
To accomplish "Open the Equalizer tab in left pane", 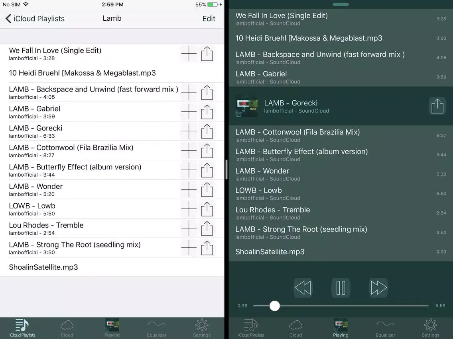I will [157, 328].
